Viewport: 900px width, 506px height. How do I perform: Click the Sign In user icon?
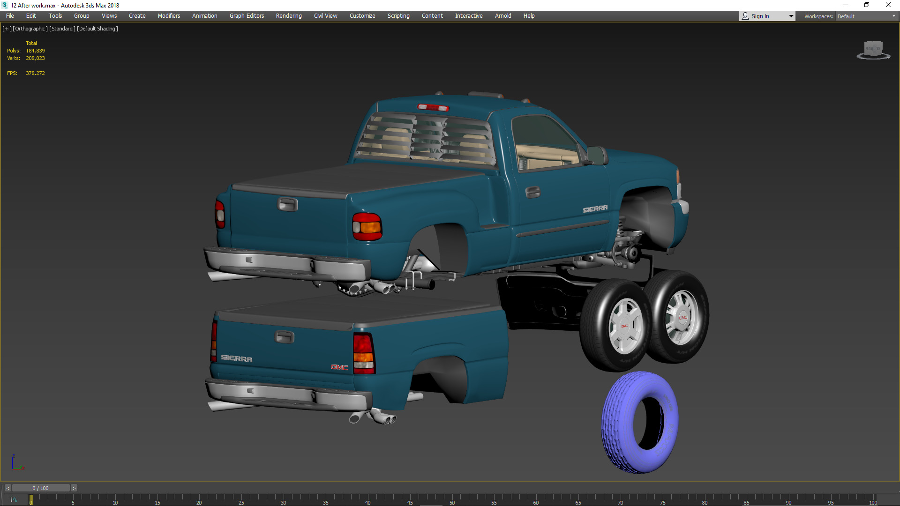pyautogui.click(x=745, y=16)
